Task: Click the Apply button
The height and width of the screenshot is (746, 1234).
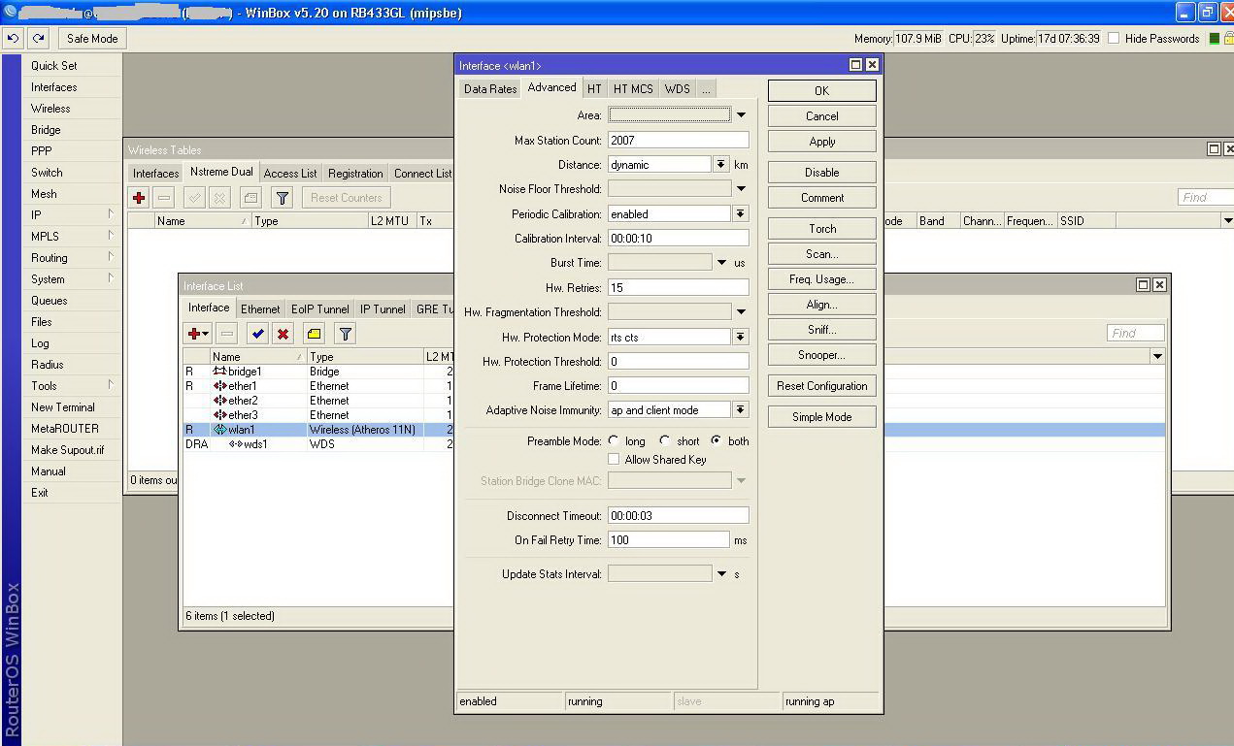Action: 821,142
